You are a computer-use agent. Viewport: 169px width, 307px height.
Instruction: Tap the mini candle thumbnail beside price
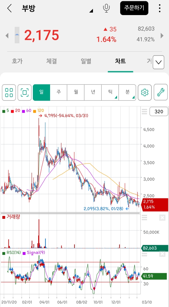[x=17, y=35]
